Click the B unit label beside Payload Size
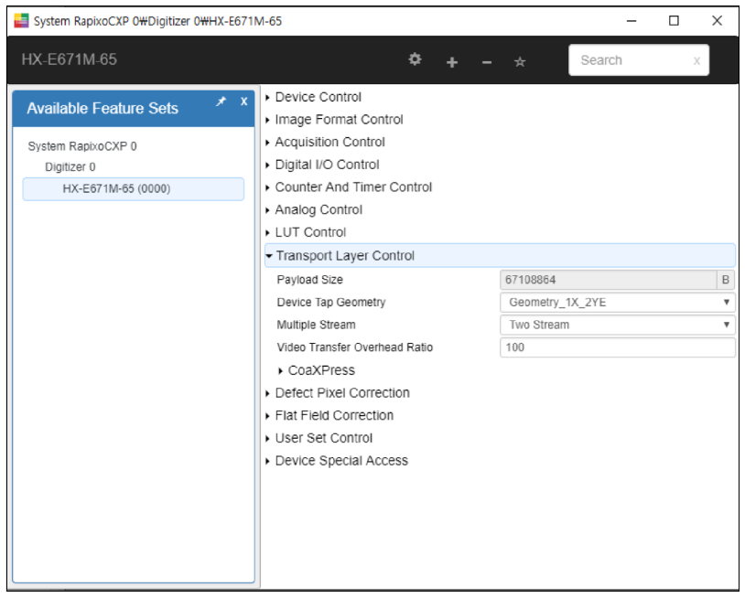This screenshot has width=745, height=598. coord(726,280)
